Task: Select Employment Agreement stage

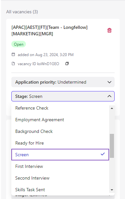Action: click(x=60, y=120)
